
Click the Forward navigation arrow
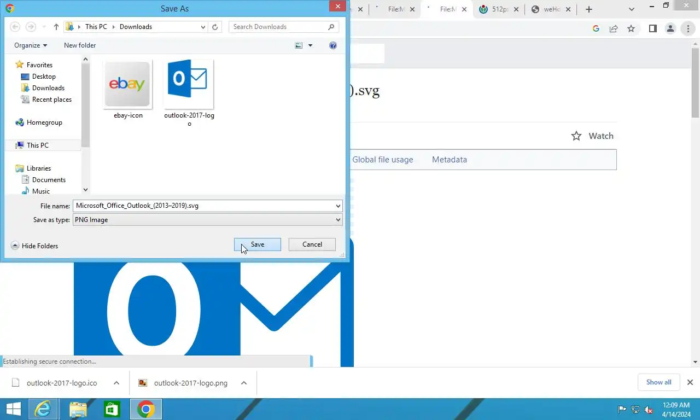click(x=31, y=27)
